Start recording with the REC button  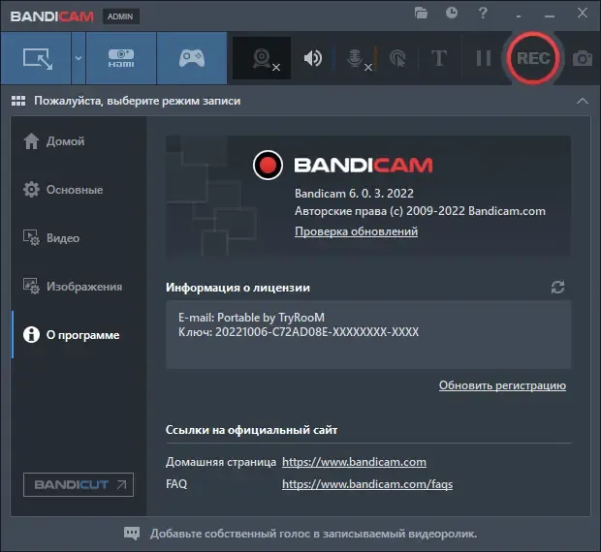(x=533, y=58)
